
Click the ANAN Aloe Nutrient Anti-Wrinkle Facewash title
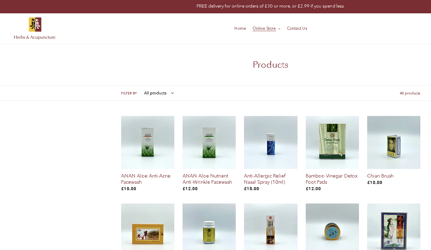pyautogui.click(x=207, y=179)
